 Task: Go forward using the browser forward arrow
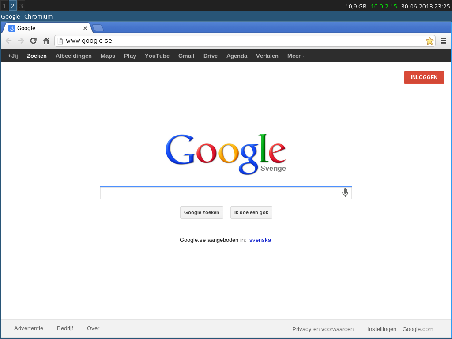pyautogui.click(x=21, y=41)
